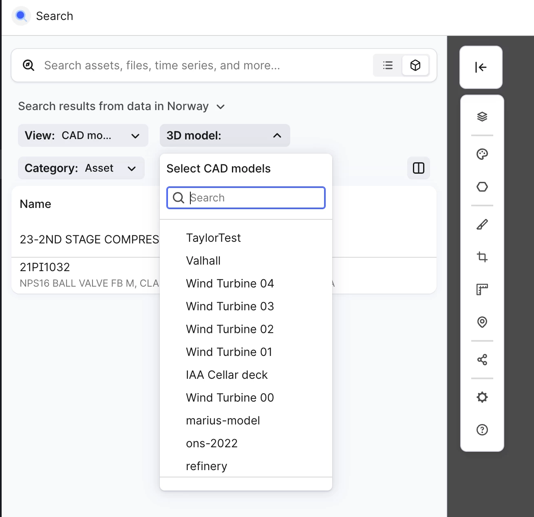The image size is (534, 517).
Task: Click the collapse panel arrow icon
Action: (x=481, y=67)
